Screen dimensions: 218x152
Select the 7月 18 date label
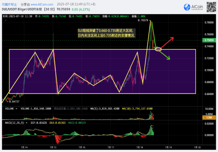(140, 147)
